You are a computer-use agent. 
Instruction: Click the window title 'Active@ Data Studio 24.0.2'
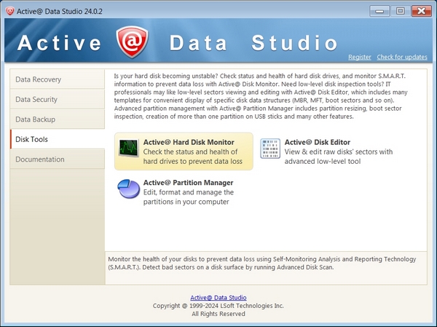[x=60, y=12]
